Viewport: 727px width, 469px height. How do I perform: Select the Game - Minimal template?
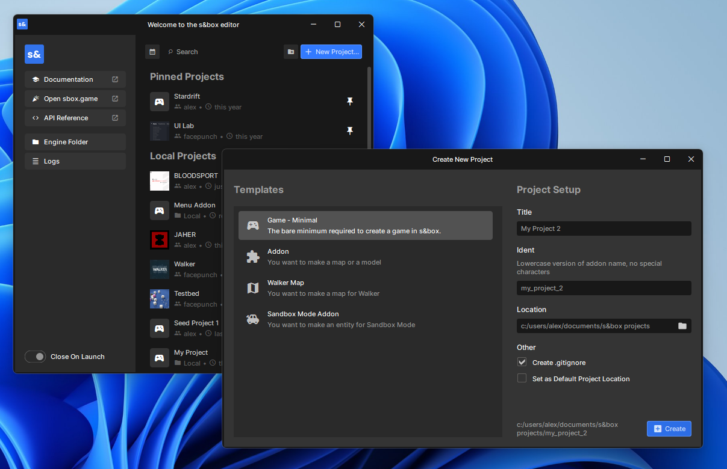tap(365, 225)
